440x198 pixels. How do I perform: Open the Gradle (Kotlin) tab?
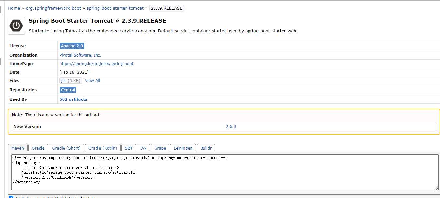pyautogui.click(x=102, y=148)
